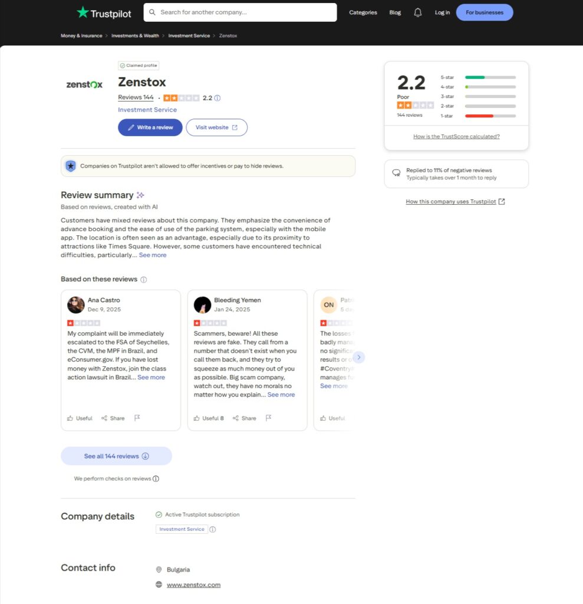Viewport: 583px width, 604px height.
Task: Click the location pin icon next to Bulgaria
Action: point(159,569)
